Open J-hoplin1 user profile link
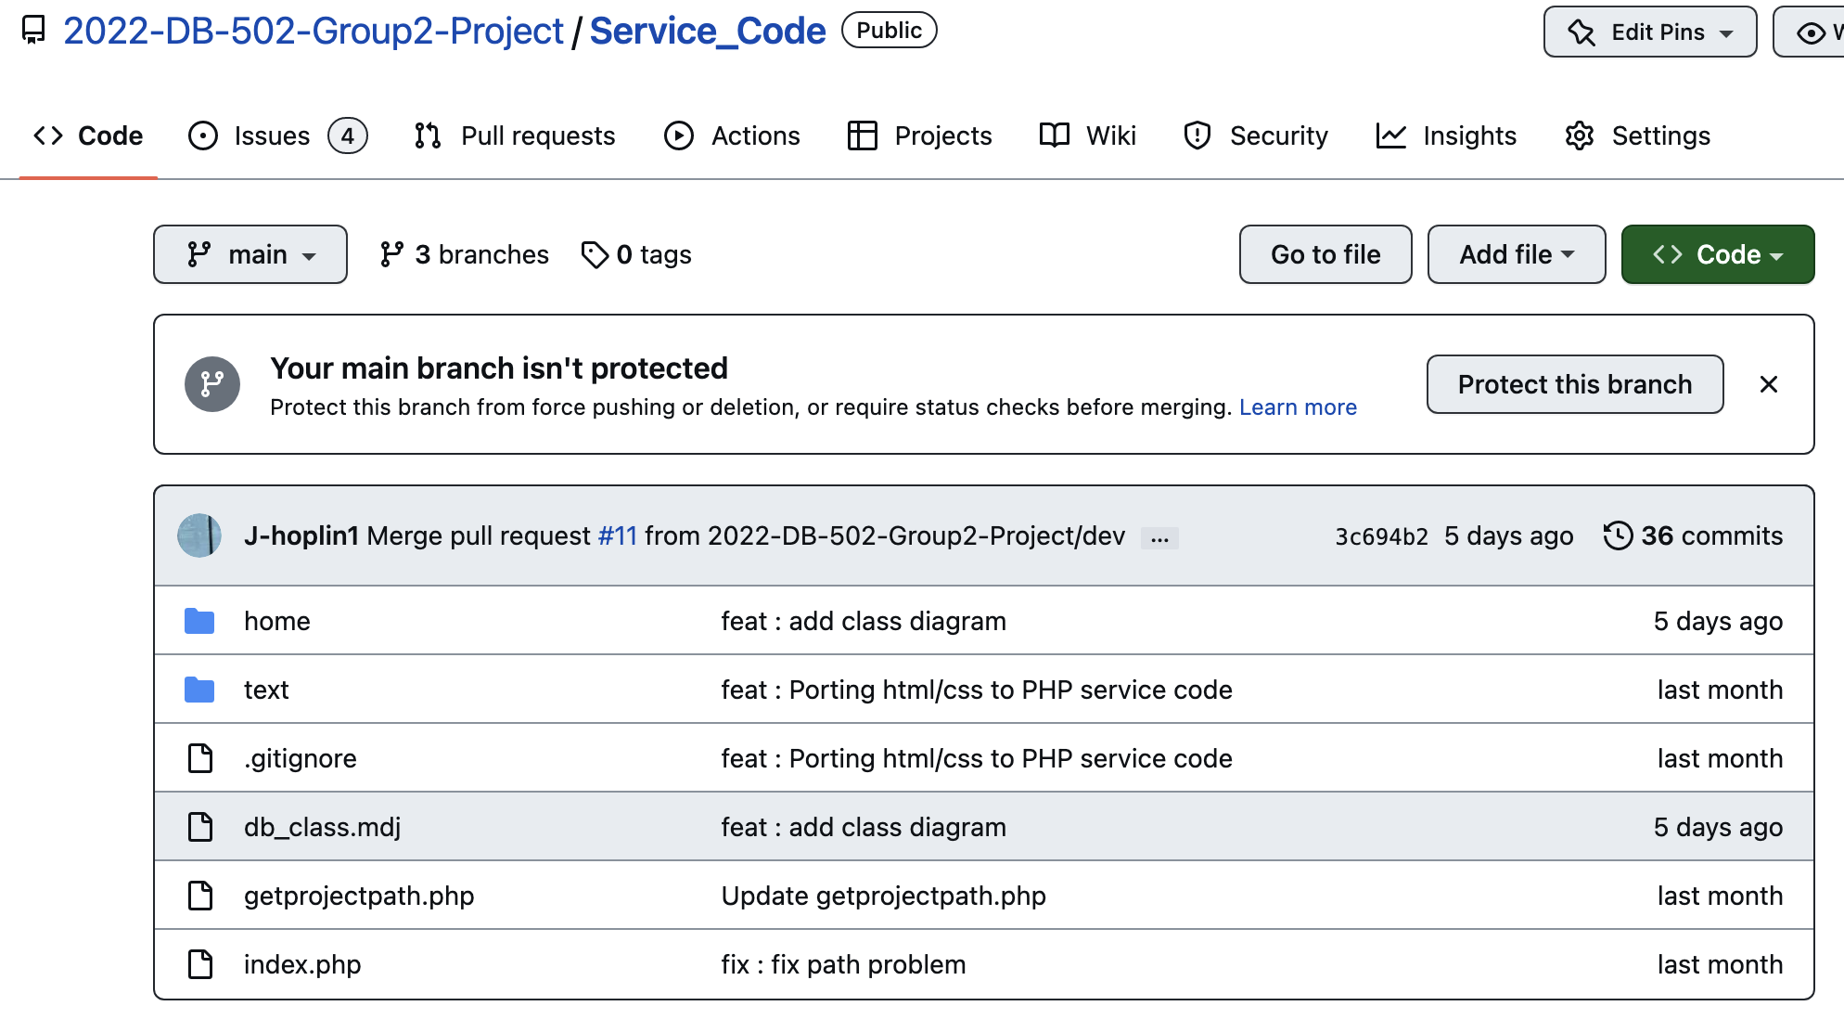The image size is (1844, 1019). 301,535
